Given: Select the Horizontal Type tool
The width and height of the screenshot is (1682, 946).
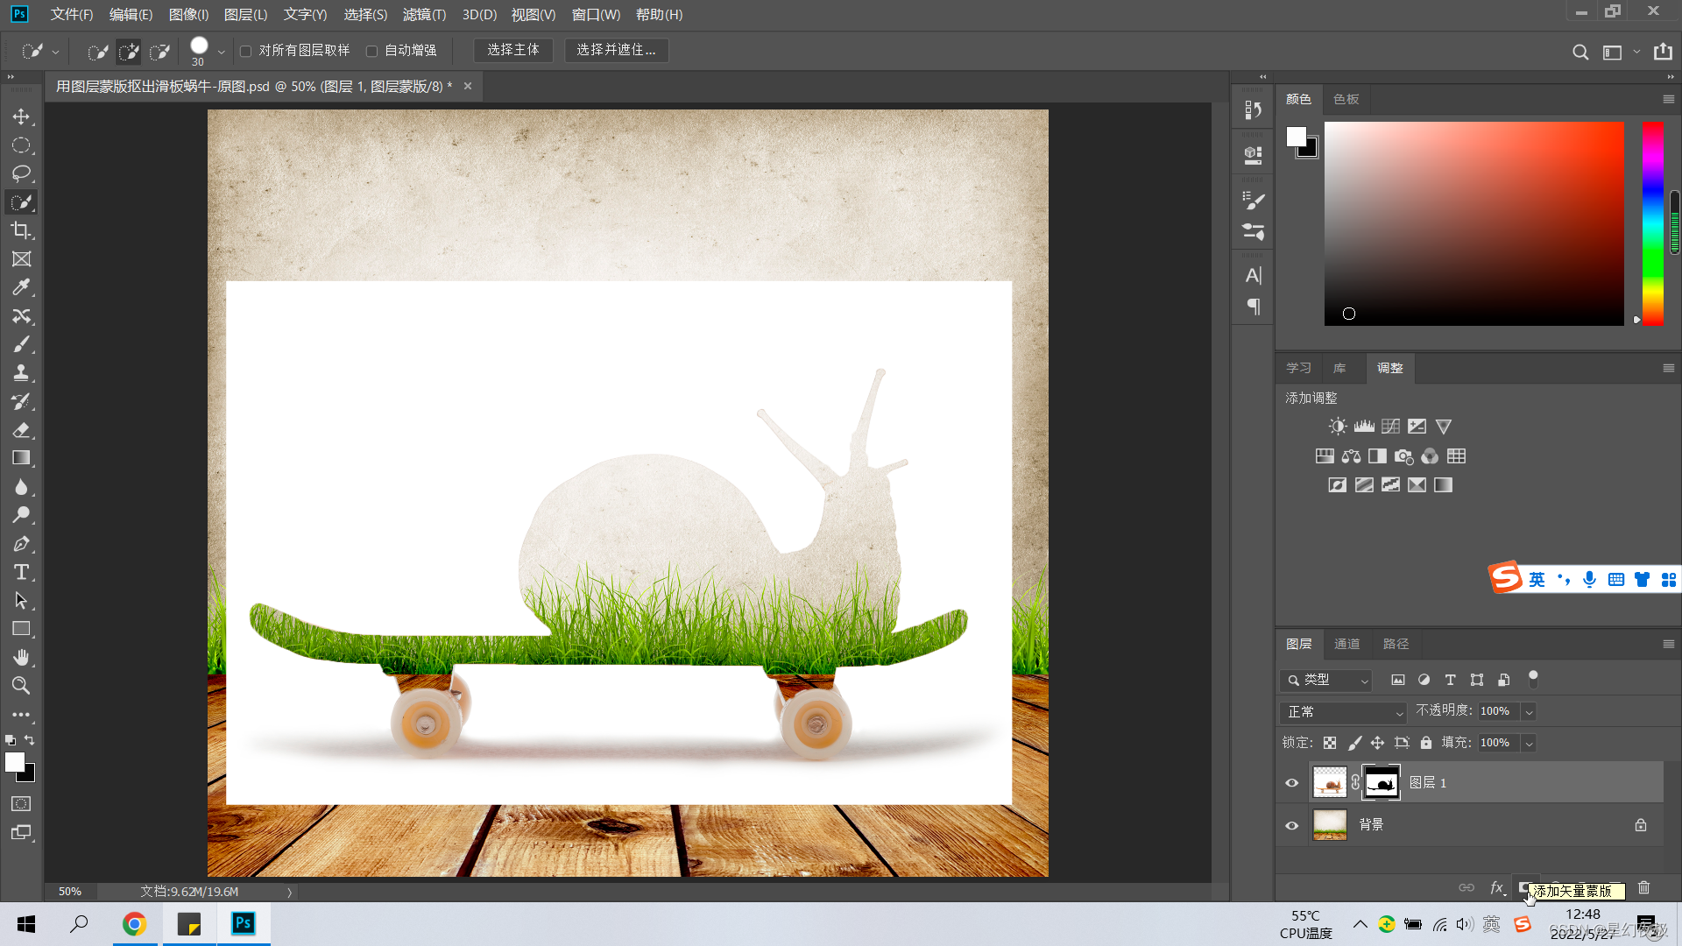Looking at the screenshot, I should [21, 572].
